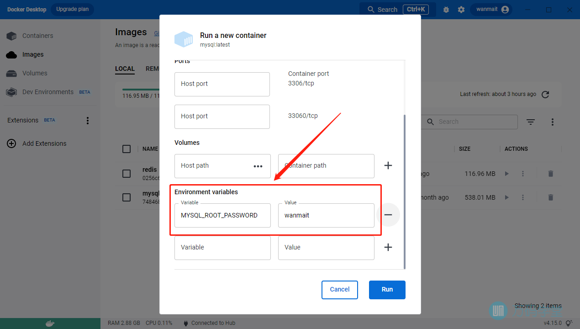Check the redis image checkbox
The image size is (580, 329).
click(127, 174)
